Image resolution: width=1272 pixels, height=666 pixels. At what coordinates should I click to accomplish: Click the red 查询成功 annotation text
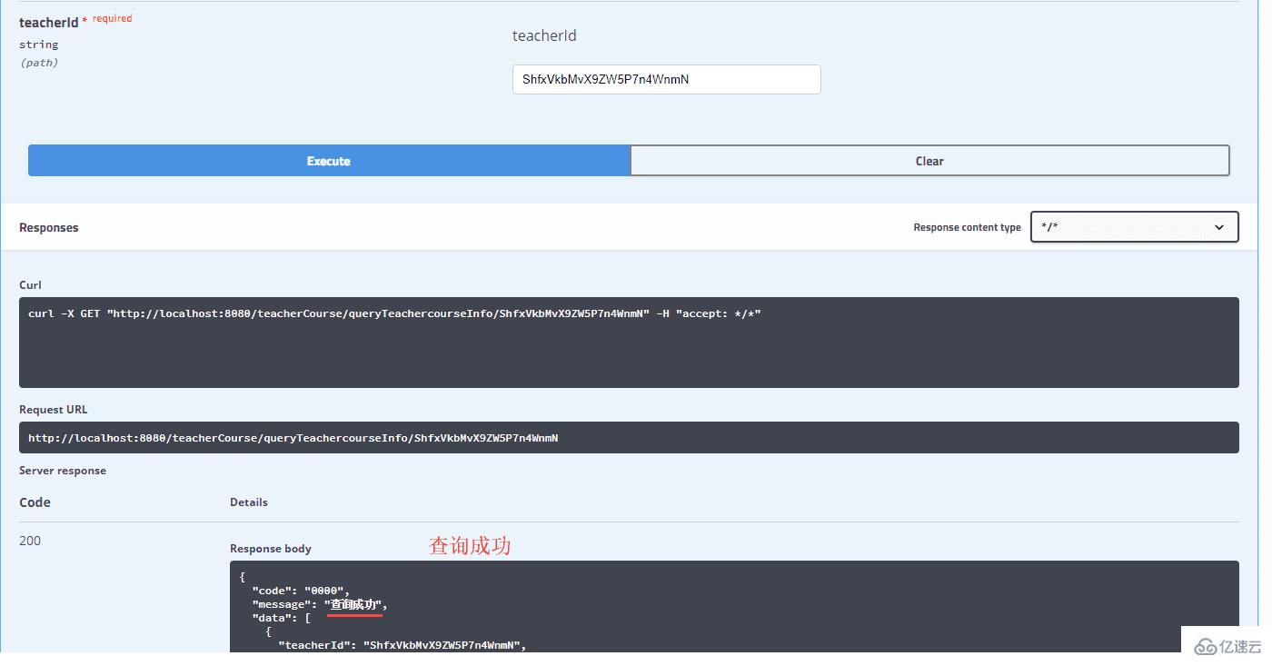470,545
